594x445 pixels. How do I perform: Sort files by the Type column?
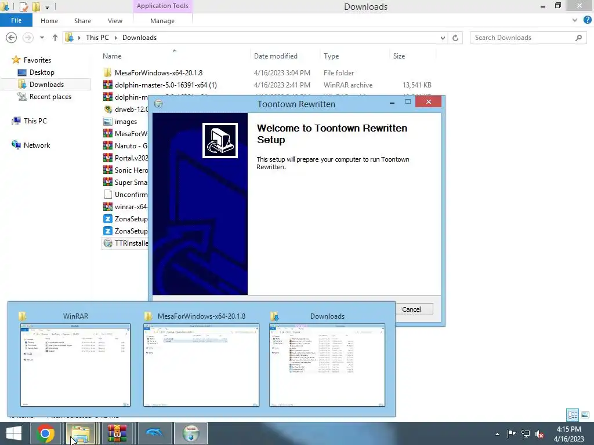(331, 56)
